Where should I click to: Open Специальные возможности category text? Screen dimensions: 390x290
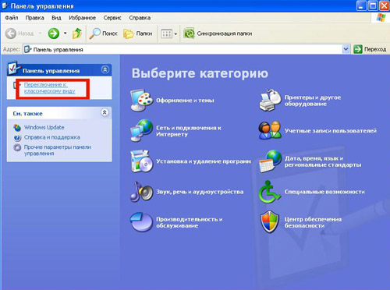tap(324, 192)
